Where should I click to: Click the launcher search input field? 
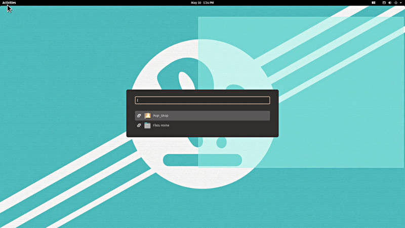point(202,100)
